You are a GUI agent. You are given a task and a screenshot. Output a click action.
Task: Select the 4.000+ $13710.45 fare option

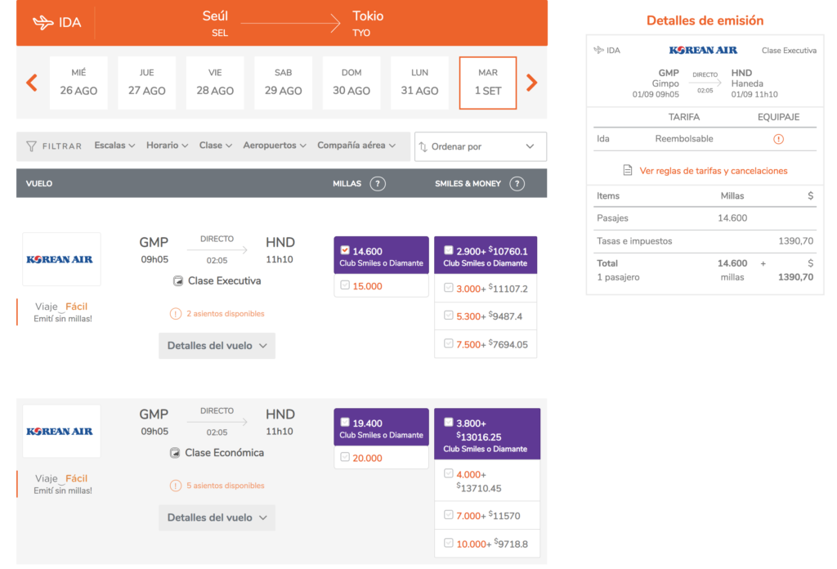449,473
